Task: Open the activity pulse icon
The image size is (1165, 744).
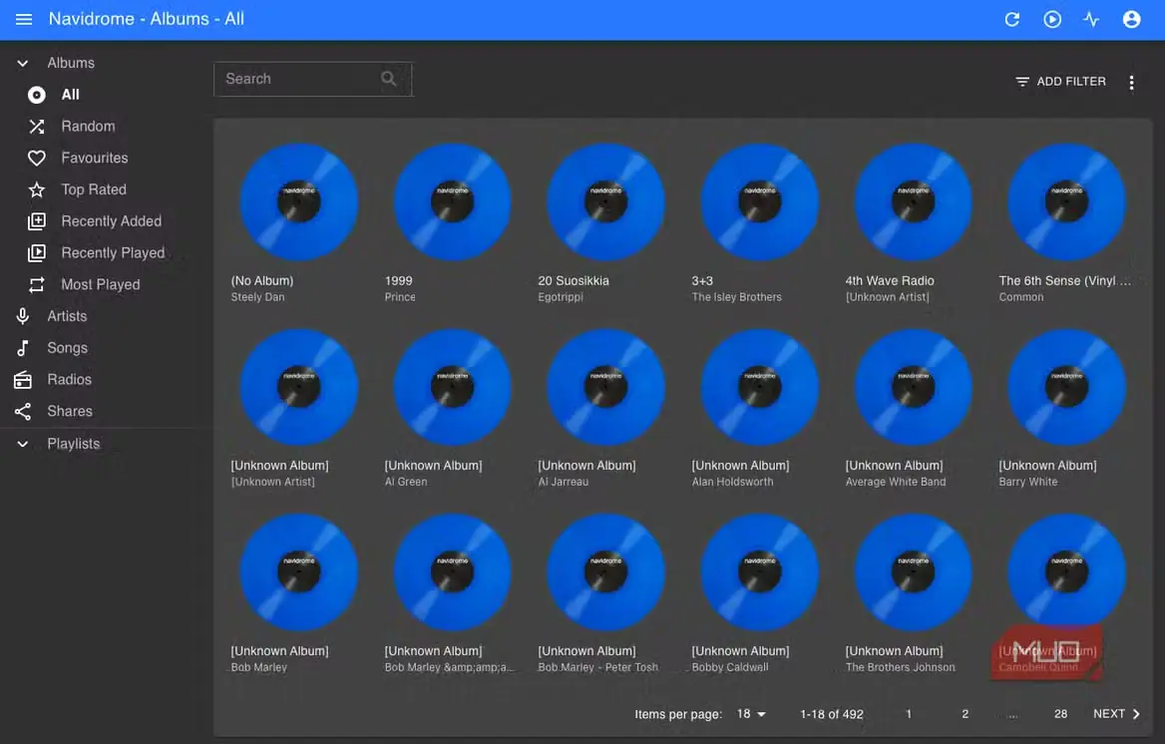Action: click(1091, 19)
